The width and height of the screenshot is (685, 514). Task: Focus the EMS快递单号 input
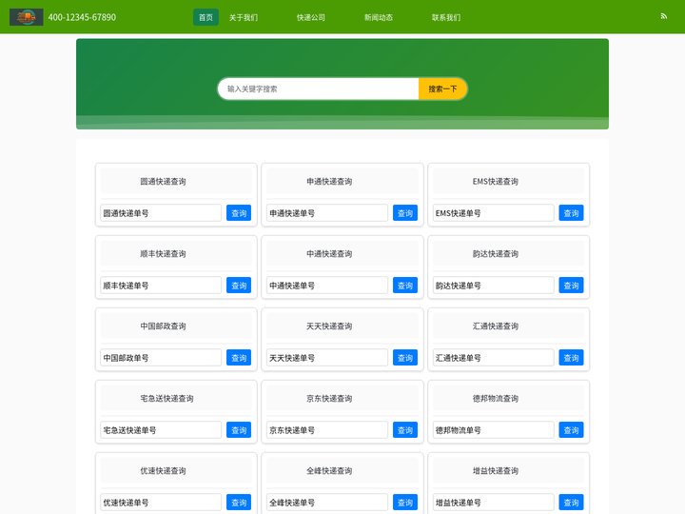click(x=494, y=213)
